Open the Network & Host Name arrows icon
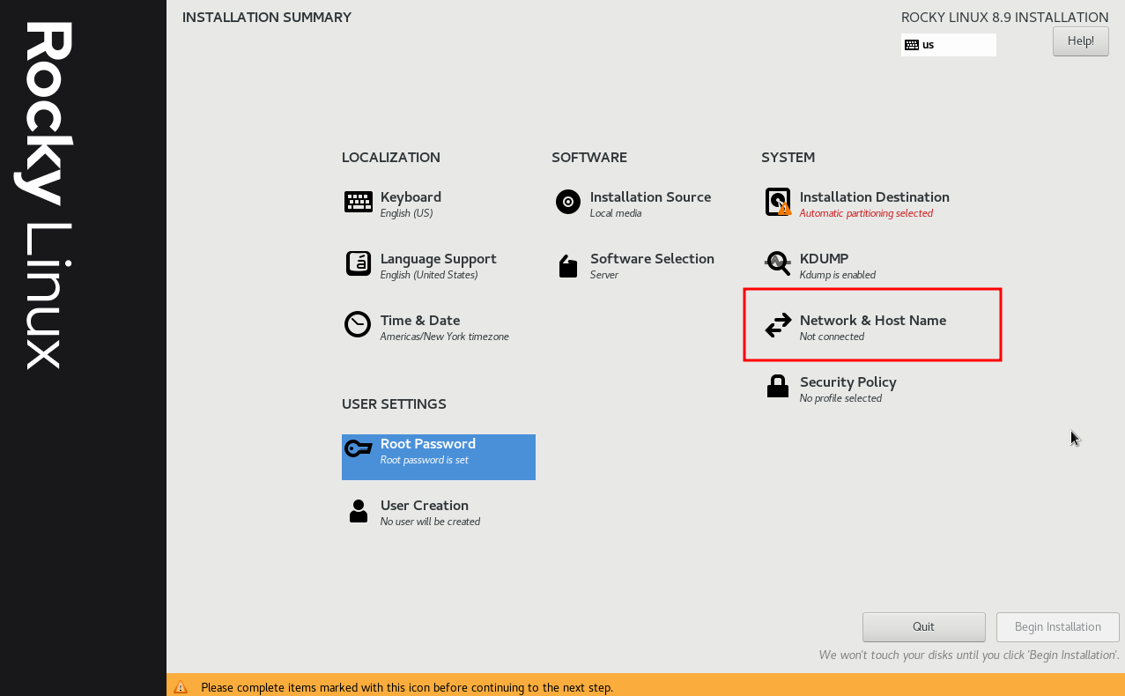1125x696 pixels. pos(778,325)
